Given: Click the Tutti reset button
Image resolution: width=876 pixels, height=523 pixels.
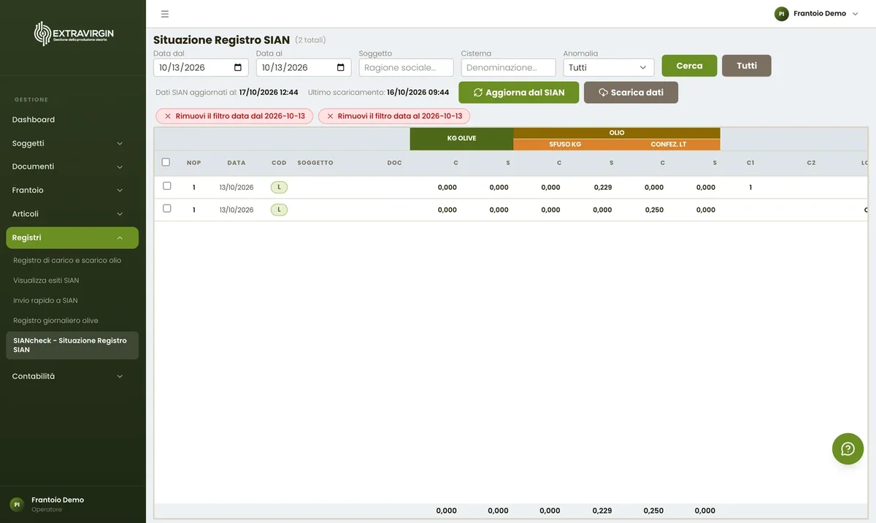Looking at the screenshot, I should 746,66.
